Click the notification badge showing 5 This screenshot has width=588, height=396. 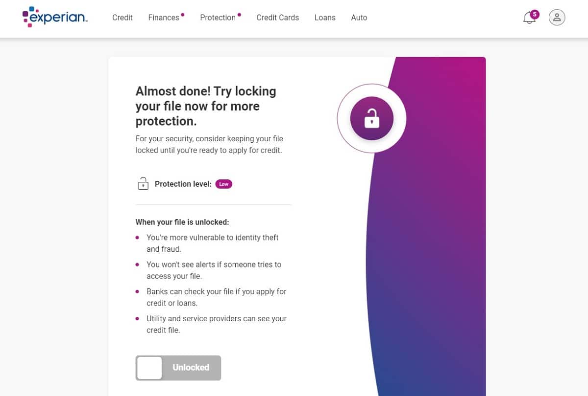(535, 14)
